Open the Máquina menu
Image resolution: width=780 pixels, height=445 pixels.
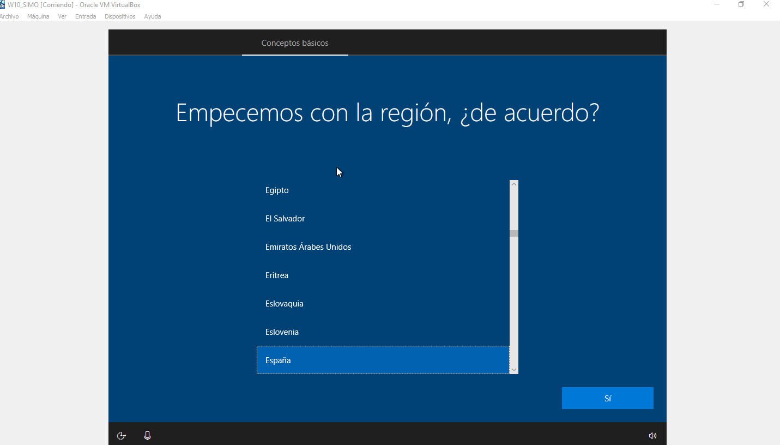click(x=38, y=16)
